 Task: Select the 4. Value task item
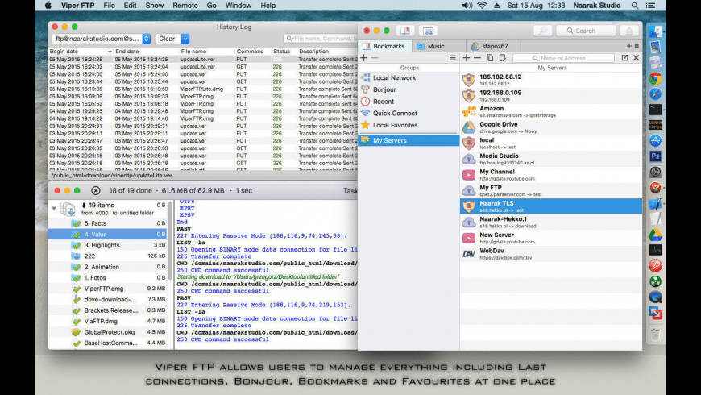coord(107,234)
